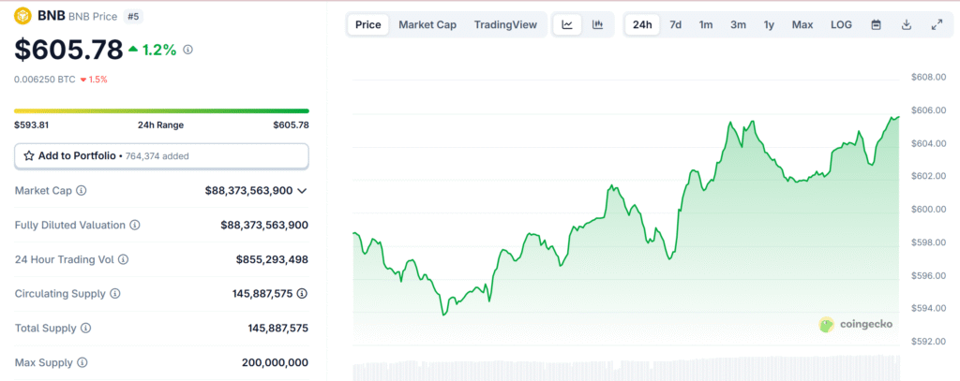960x381 pixels.
Task: Click the $88,373,563,900 Market Cap value
Action: coord(248,191)
